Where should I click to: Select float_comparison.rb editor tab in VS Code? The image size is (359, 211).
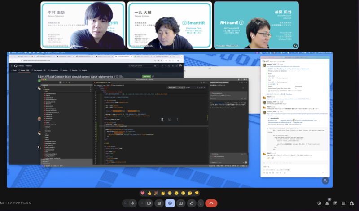102,82
